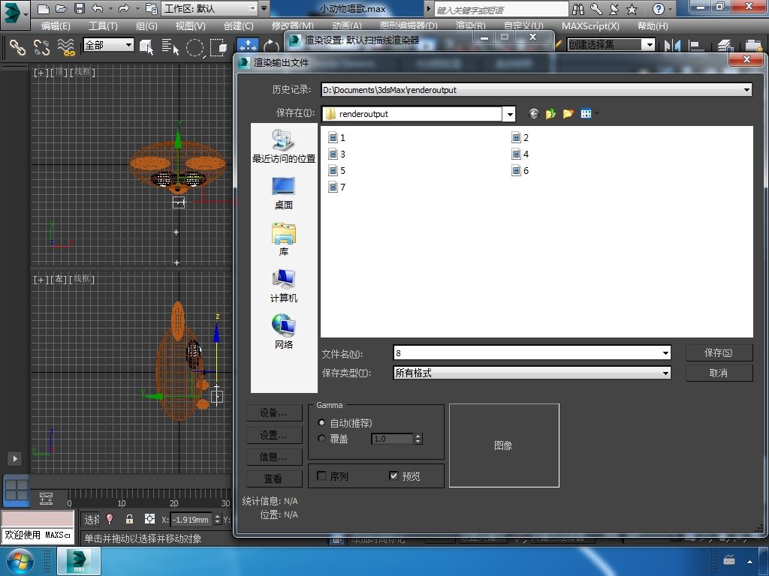Open the 组(G) menu
Viewport: 769px width, 576px height.
click(x=146, y=26)
